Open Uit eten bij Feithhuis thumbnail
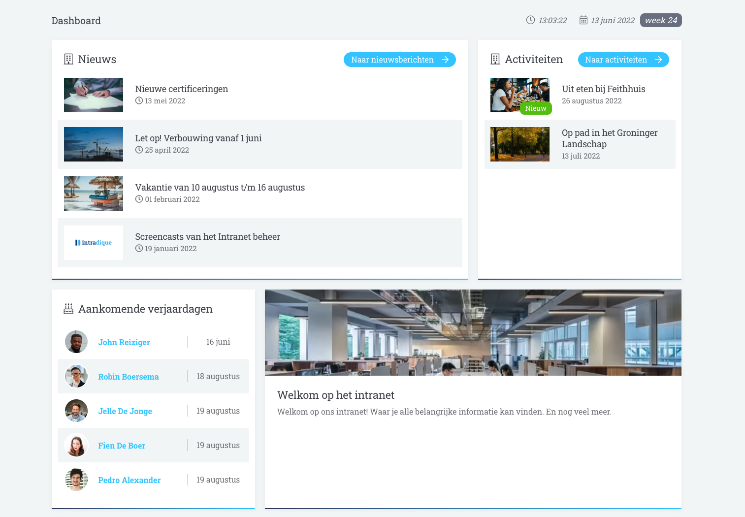Screen dimensions: 745x517 [520, 95]
